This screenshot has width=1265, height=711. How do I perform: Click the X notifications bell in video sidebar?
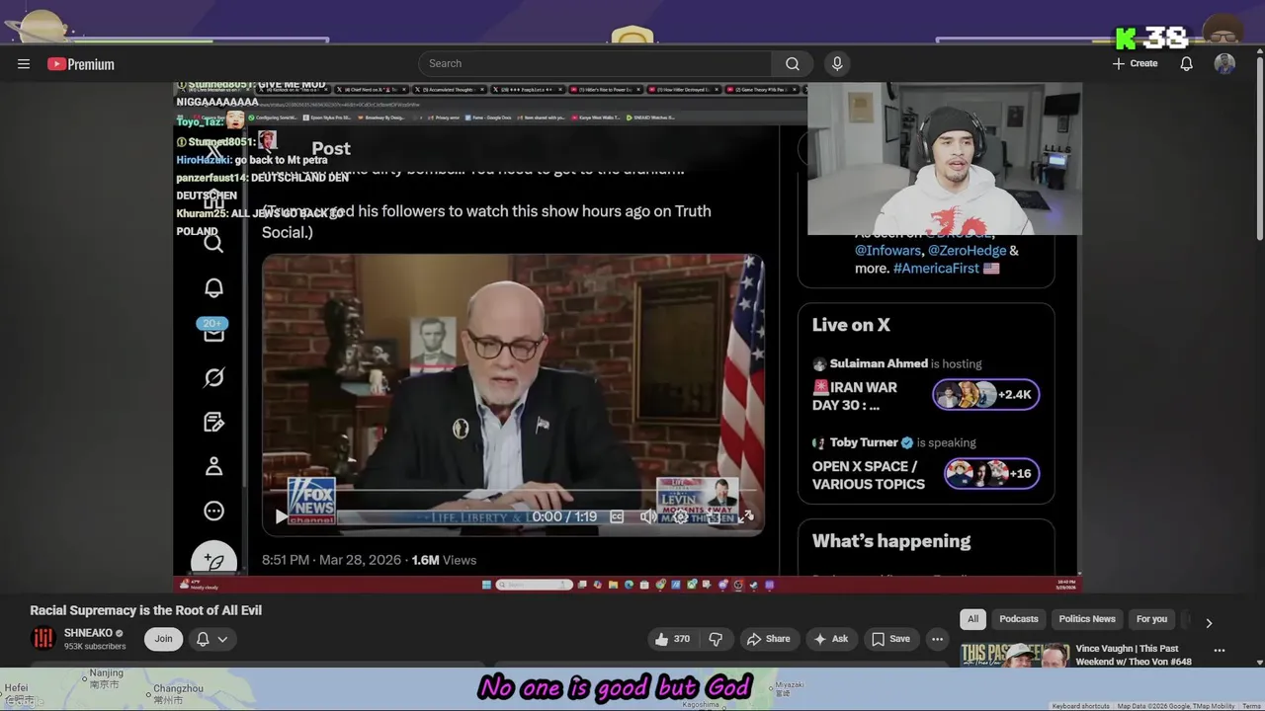213,288
